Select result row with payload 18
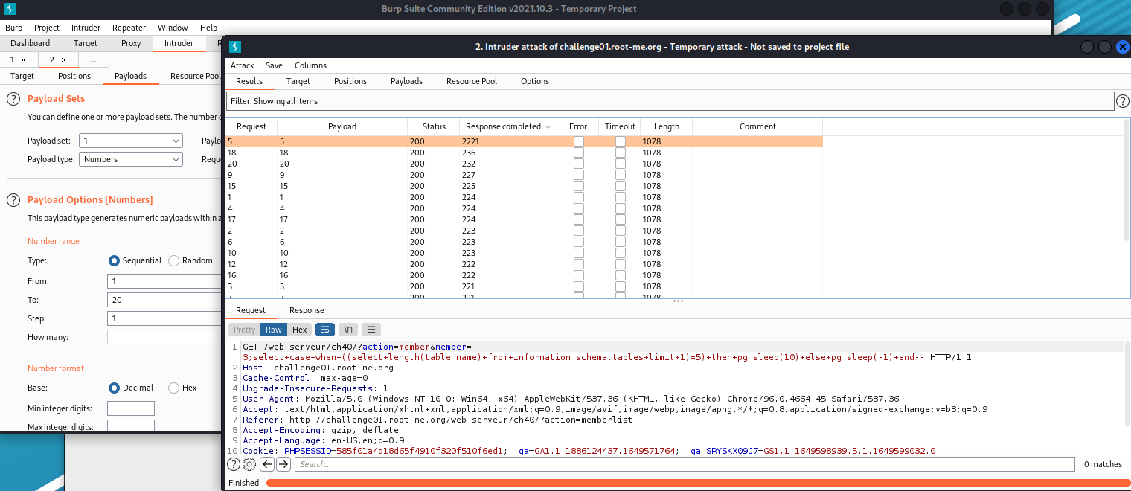 (525, 153)
